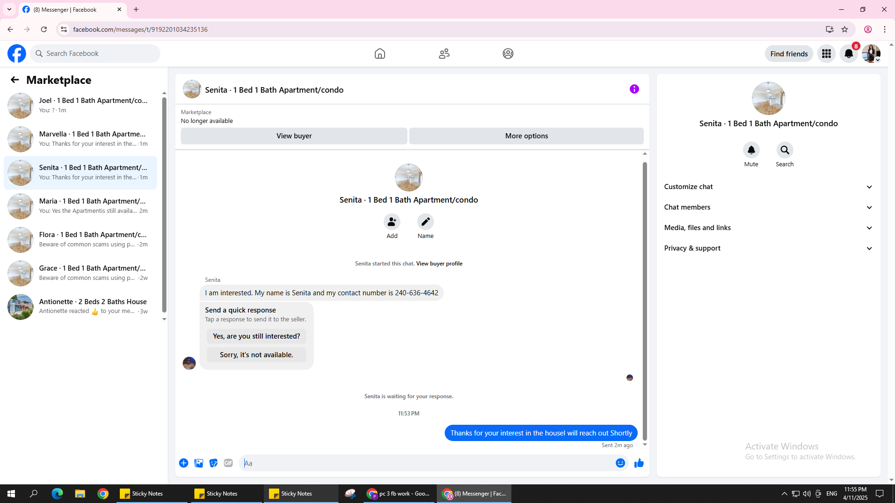Go back from Marketplace chats list
895x503 pixels.
point(15,80)
